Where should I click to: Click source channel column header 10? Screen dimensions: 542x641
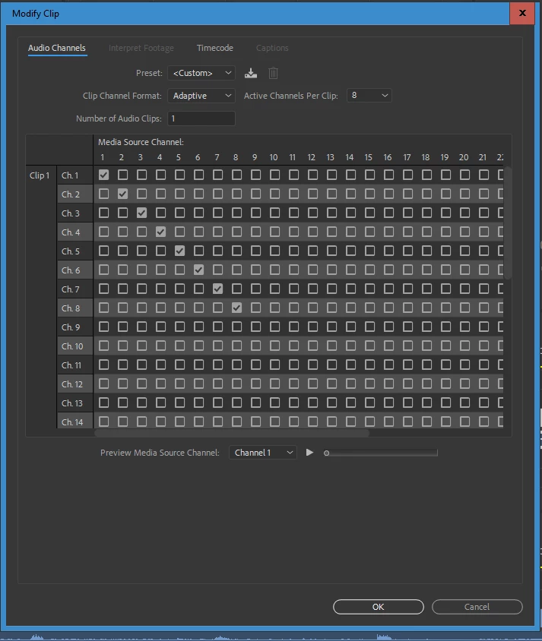click(273, 157)
